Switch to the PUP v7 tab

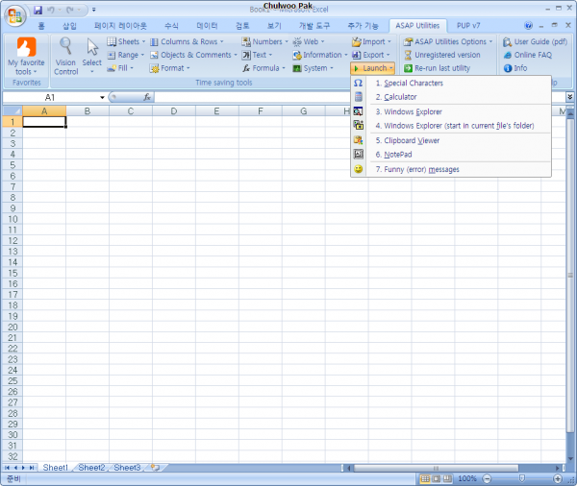(x=468, y=26)
